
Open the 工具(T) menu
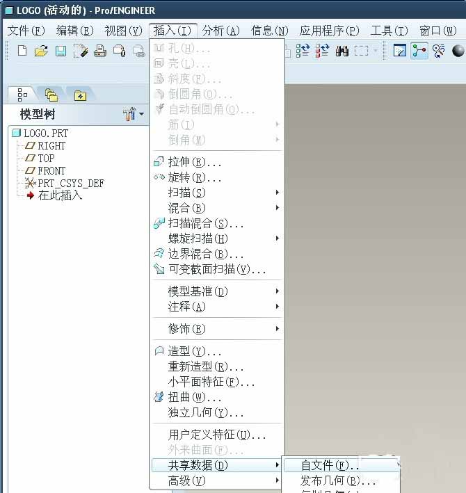pos(389,31)
